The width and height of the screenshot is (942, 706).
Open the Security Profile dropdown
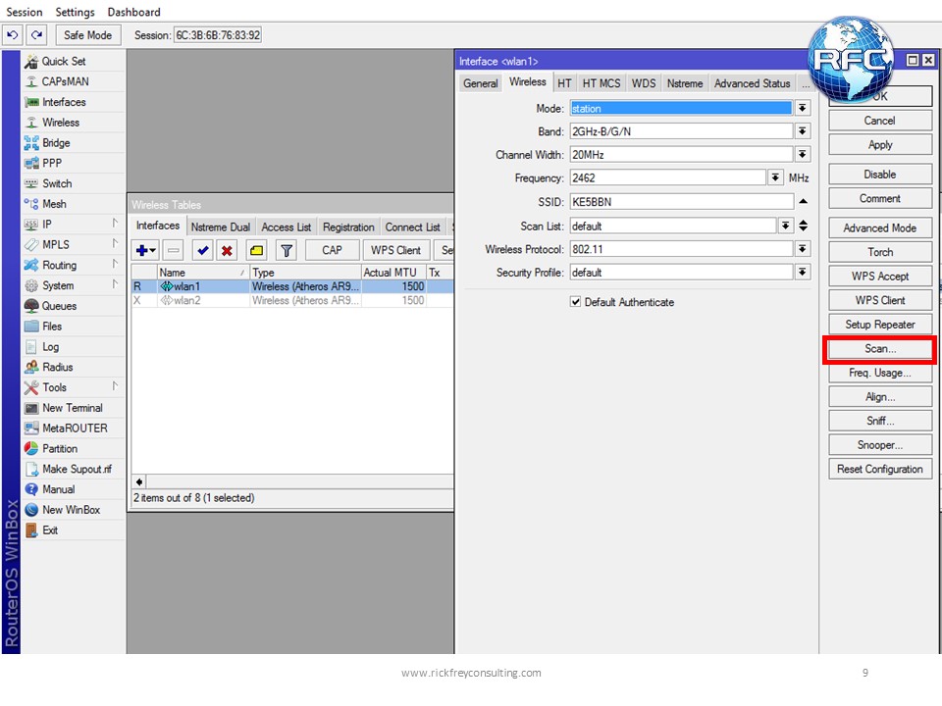(802, 273)
